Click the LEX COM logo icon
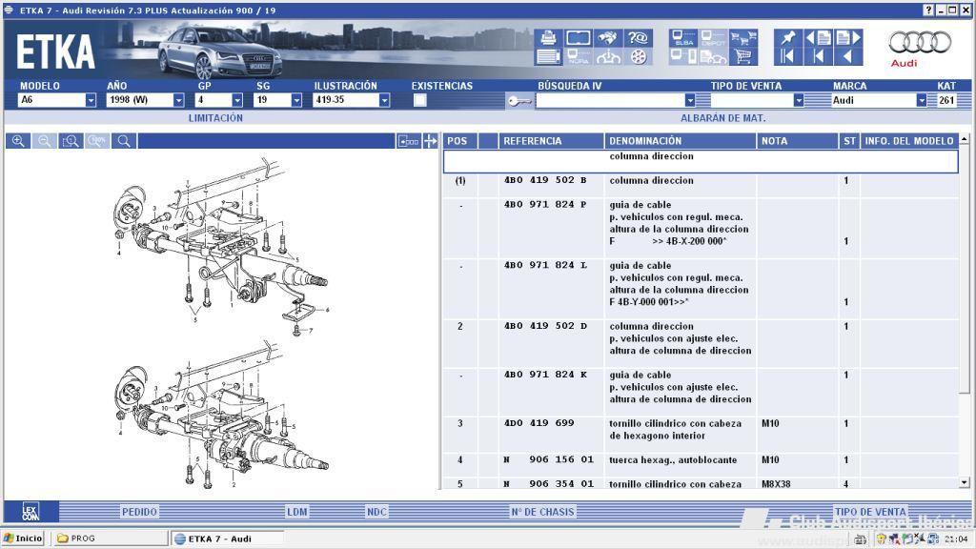Screen dimensions: 976x549 tap(31, 512)
